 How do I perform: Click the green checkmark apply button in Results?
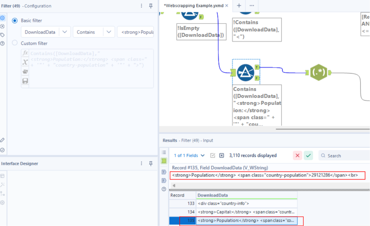pyautogui.click(x=308, y=155)
